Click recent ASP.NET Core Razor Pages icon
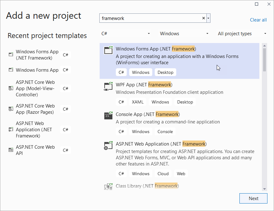The height and width of the screenshot is (211, 274). point(11,109)
